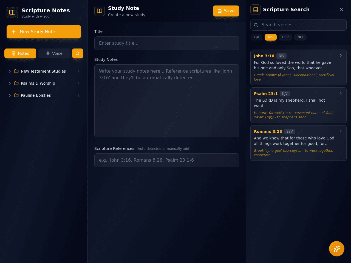Create a New Study Note
The width and height of the screenshot is (351, 263).
(x=44, y=32)
